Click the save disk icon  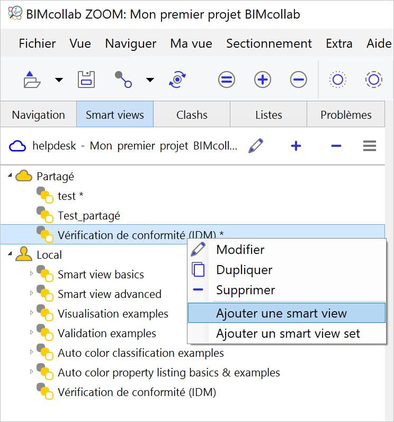[86, 80]
